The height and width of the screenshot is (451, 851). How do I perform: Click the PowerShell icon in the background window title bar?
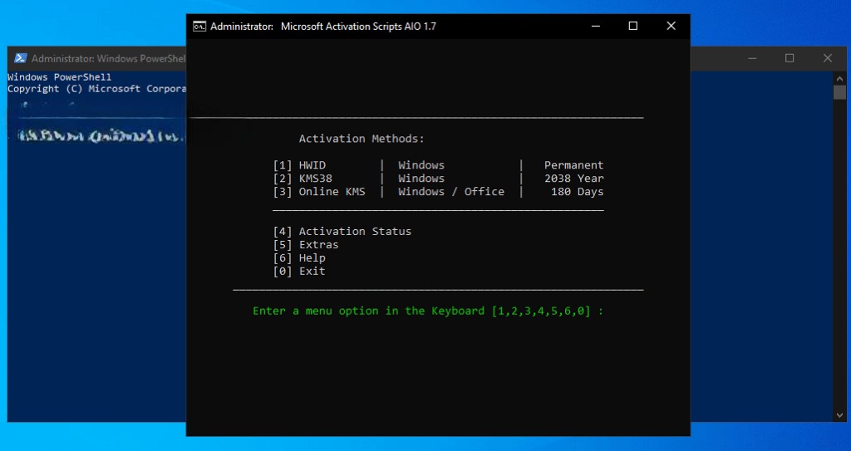pos(20,58)
